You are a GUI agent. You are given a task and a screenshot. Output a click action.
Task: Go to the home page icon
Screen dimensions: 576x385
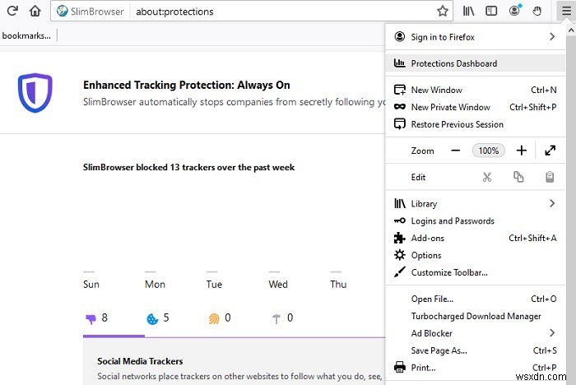pyautogui.click(x=35, y=12)
